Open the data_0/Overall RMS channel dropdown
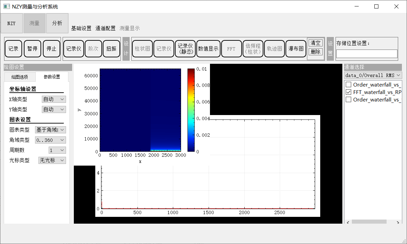Viewport: 407px width, 244px height. pos(373,75)
